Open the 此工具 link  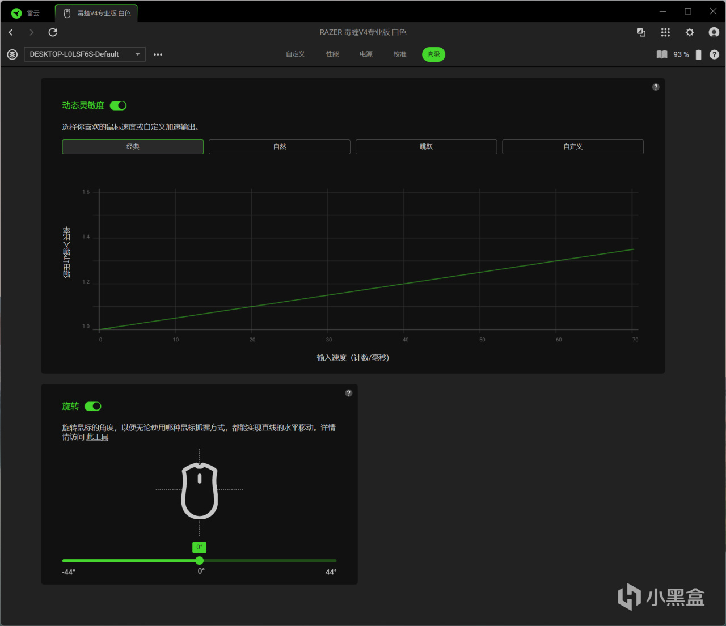pyautogui.click(x=97, y=437)
